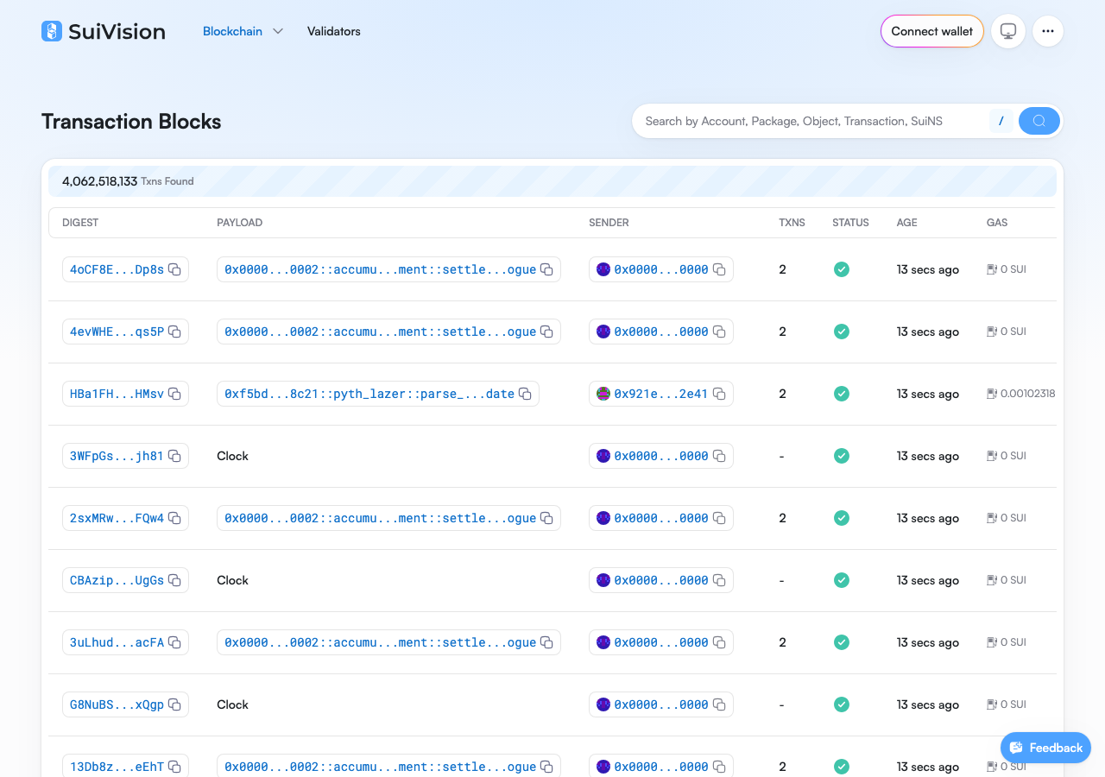This screenshot has height=777, width=1105.
Task: Click the SuiVision logo
Action: pos(104,31)
